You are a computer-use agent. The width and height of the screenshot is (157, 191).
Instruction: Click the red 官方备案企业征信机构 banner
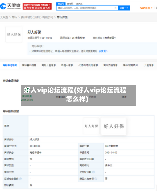coord(37,6)
